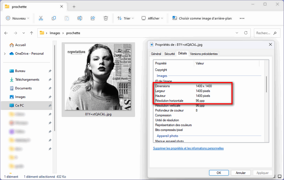Image resolution: width=284 pixels, height=180 pixels.
Task: Open Documents in the sidebar
Action: [x=21, y=88]
